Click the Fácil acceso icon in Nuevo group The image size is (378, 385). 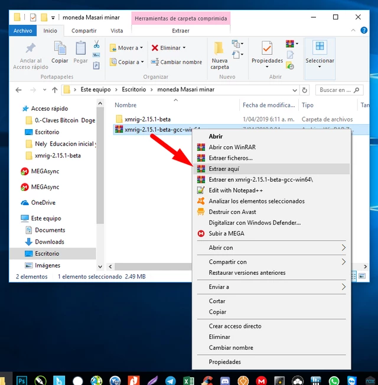[x=237, y=54]
